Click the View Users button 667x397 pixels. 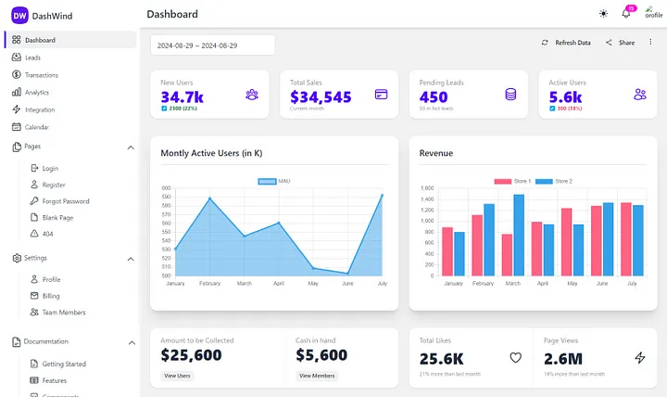(177, 376)
